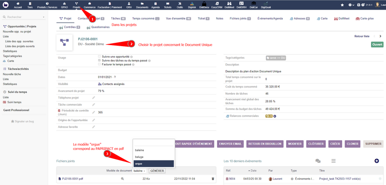Screen dimensions: 386x185
Task: Add new event with plus icon
Action: (x=376, y=161)
